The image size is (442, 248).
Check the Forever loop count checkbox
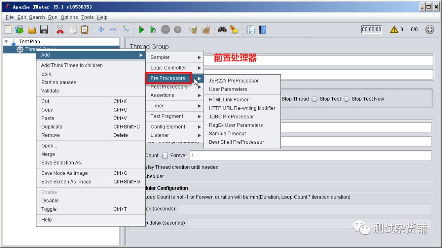tap(165, 155)
